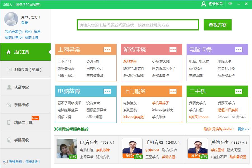Select 玩游戏太卡 link
This screenshot has height=168, width=252.
[226, 75]
